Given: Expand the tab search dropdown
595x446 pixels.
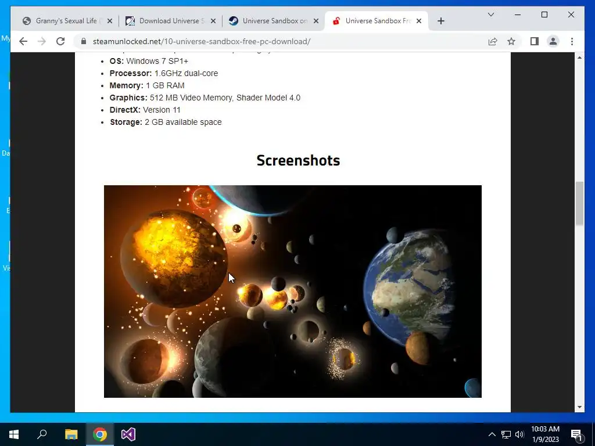Looking at the screenshot, I should coord(490,15).
